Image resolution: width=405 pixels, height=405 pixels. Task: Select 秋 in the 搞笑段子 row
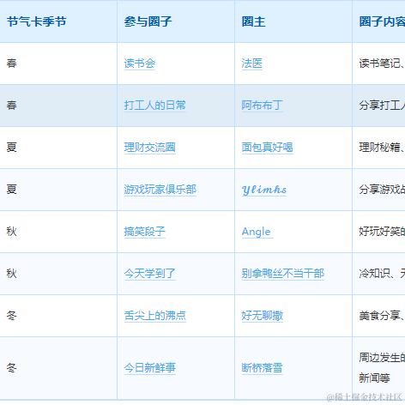click(x=12, y=232)
